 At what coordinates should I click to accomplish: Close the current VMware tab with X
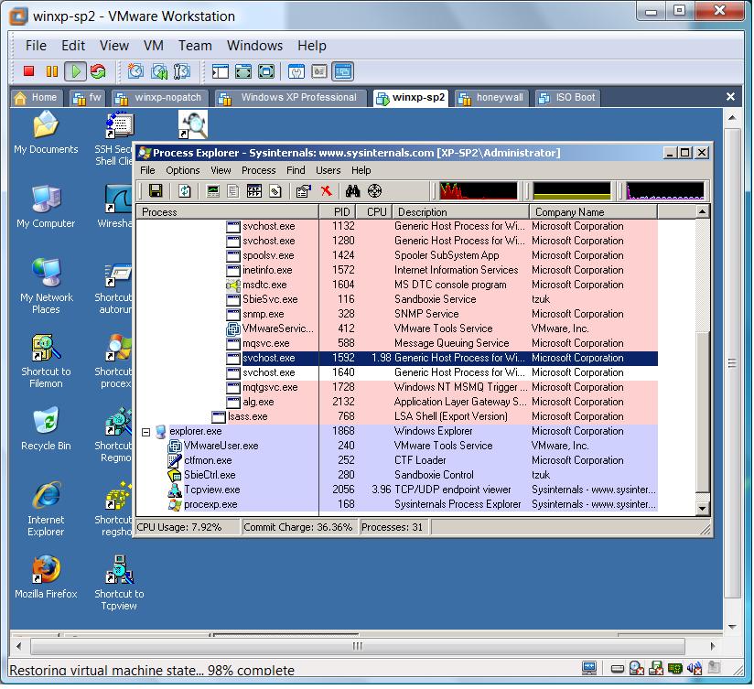[x=730, y=97]
